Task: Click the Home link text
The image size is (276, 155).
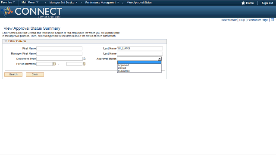Action: [x=250, y=3]
